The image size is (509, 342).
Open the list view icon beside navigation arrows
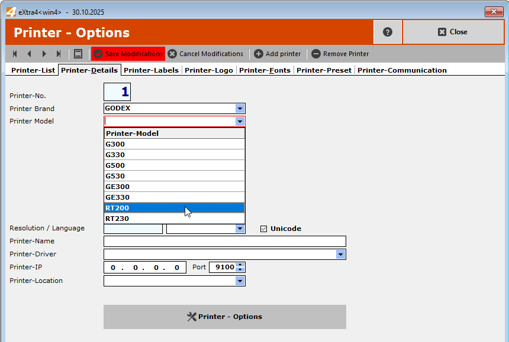point(78,54)
